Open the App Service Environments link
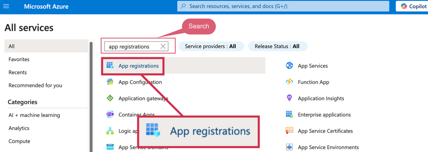 tap(328, 148)
